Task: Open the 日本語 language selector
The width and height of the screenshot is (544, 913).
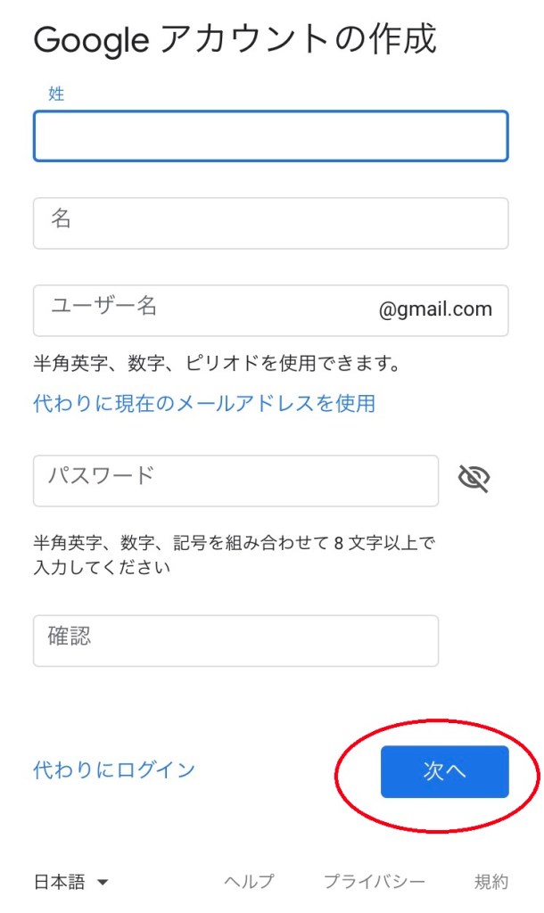Action: [x=61, y=883]
